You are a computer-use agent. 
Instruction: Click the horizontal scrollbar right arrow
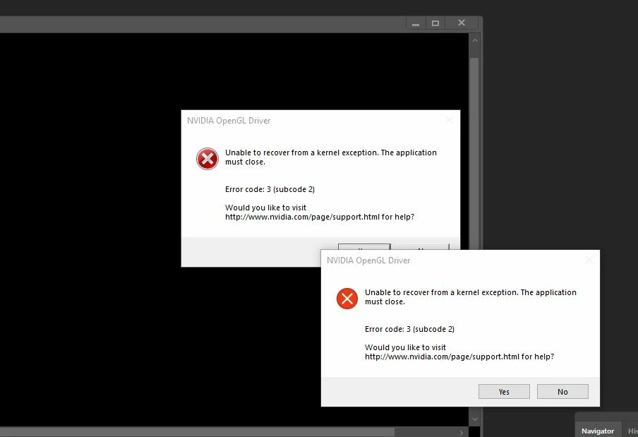pos(462,433)
